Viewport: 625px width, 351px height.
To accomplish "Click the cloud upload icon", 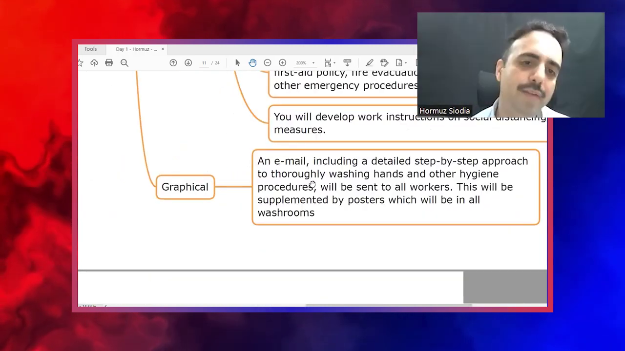I will pyautogui.click(x=94, y=63).
